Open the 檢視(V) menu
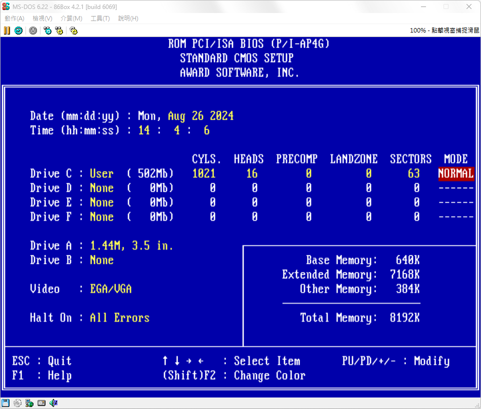 point(42,18)
